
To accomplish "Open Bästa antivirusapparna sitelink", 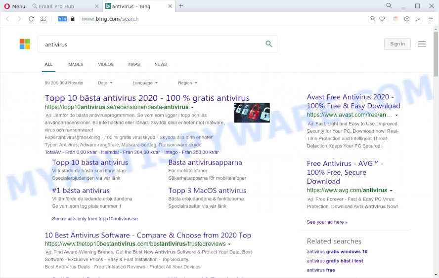I will (205, 162).
